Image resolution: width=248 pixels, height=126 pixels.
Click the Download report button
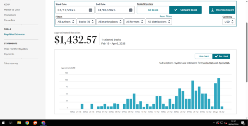[x=222, y=10]
